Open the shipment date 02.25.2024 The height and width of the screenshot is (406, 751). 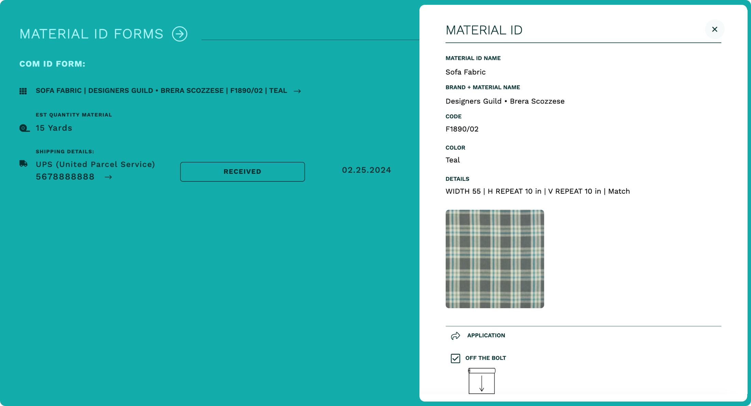[x=366, y=170]
